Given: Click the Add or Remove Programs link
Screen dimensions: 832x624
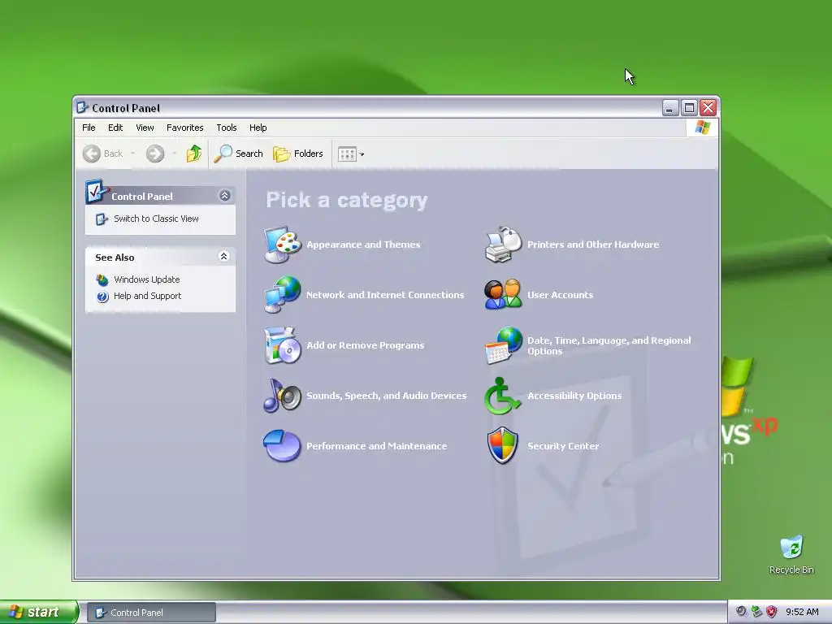Looking at the screenshot, I should (x=366, y=345).
